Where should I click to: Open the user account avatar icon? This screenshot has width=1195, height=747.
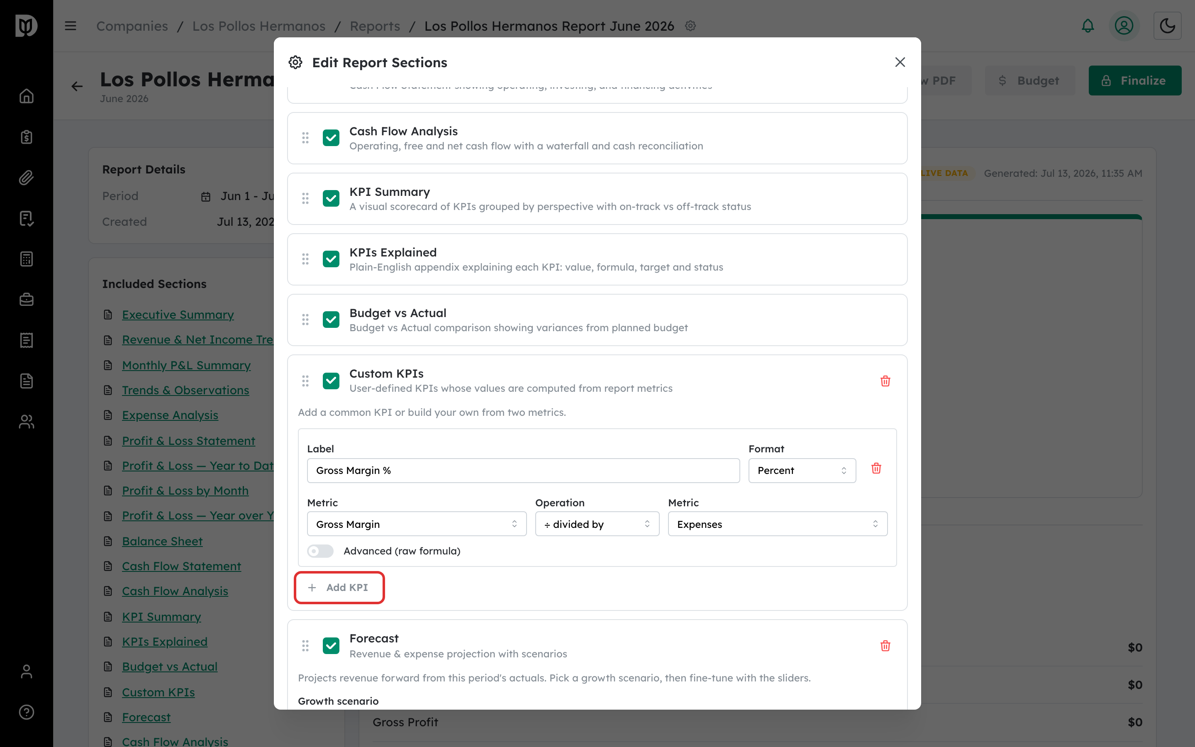point(1124,26)
